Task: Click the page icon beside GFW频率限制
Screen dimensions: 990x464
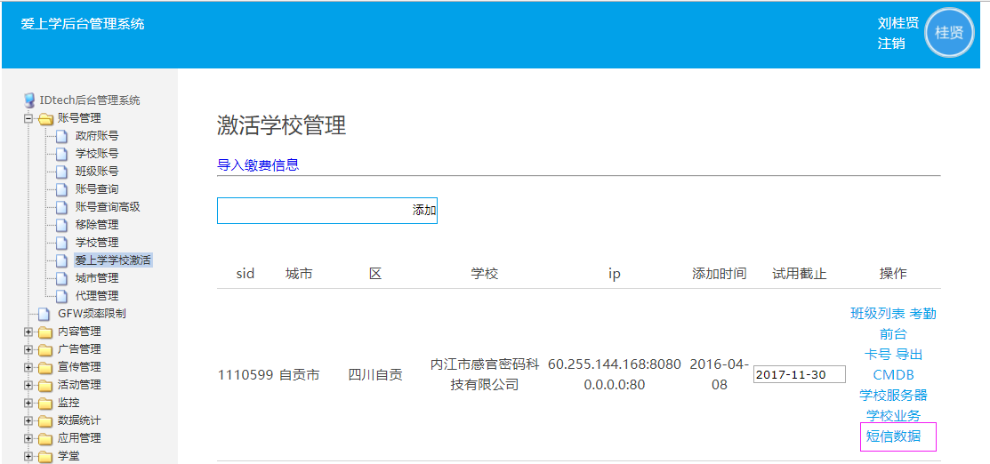Action: point(44,314)
